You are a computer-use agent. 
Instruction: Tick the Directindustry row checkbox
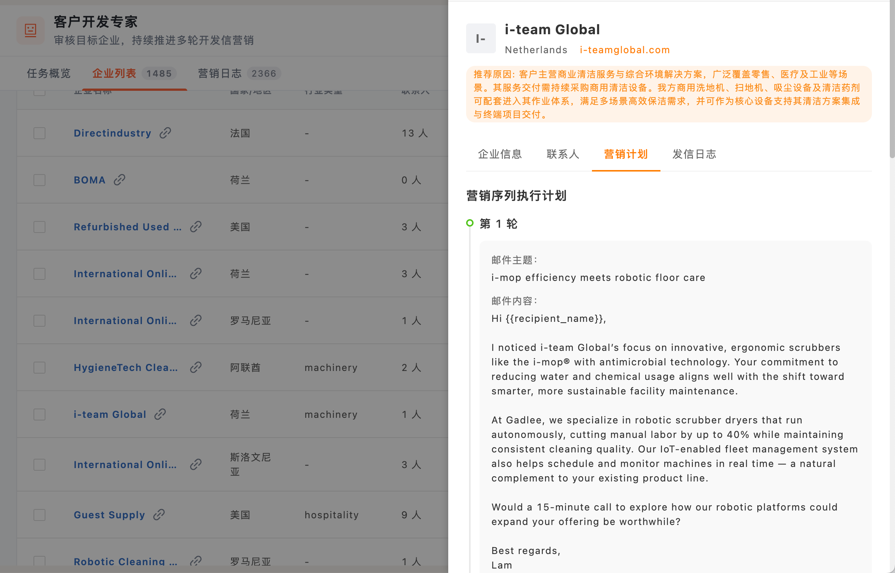pos(39,133)
